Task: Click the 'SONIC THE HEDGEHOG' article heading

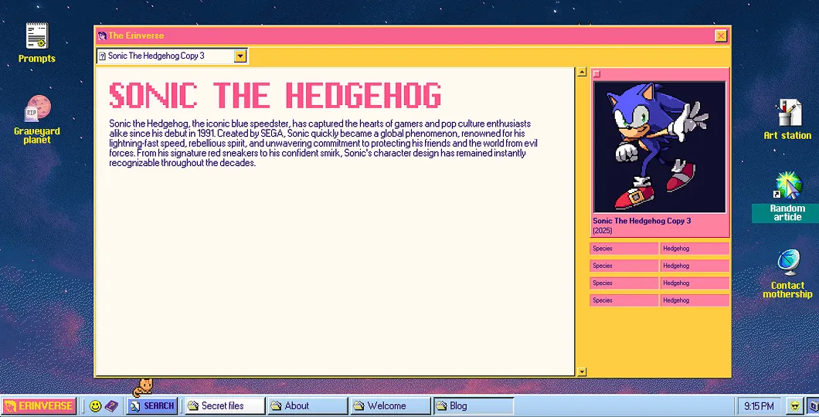Action: (x=275, y=95)
